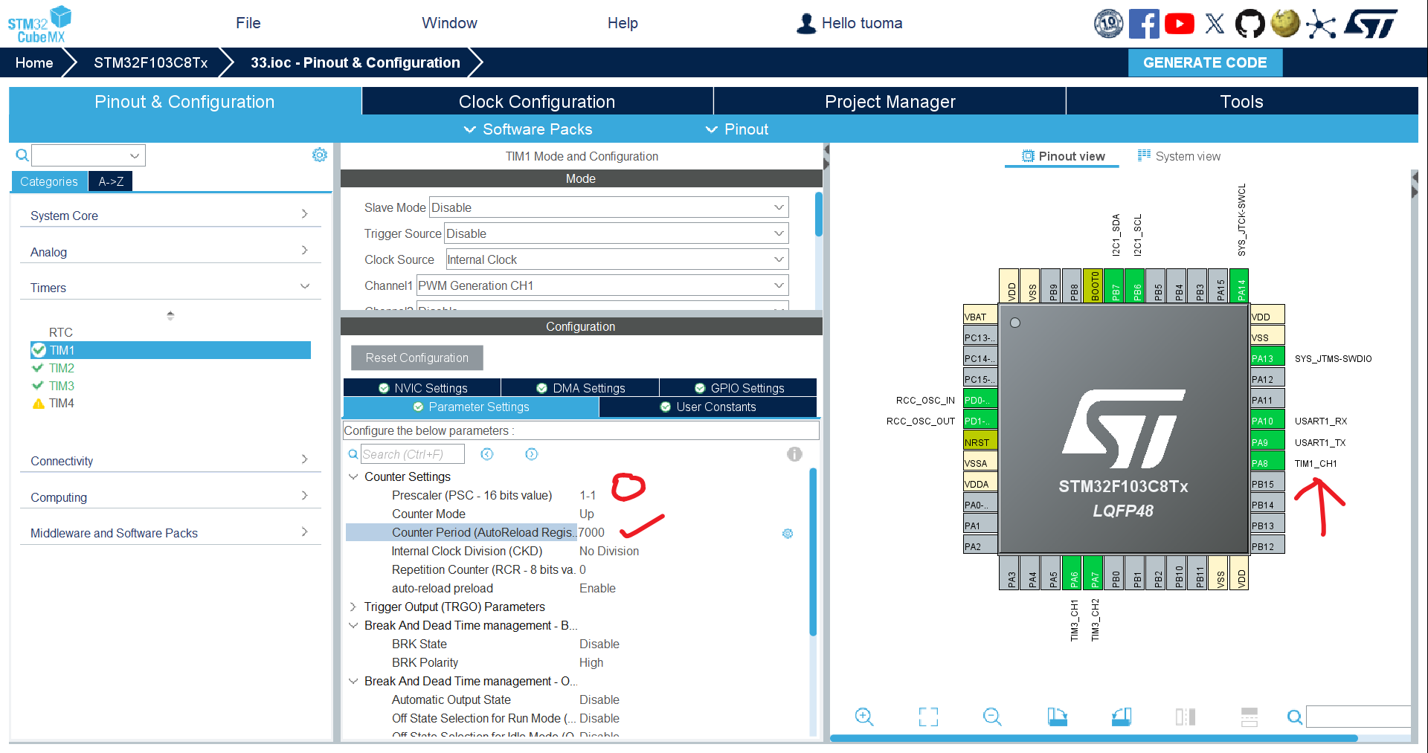Open the User Constants tab
Viewport: 1428px width, 753px height.
[708, 407]
